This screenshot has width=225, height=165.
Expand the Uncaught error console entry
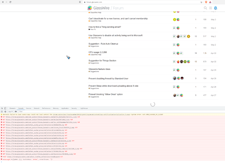click(3, 159)
